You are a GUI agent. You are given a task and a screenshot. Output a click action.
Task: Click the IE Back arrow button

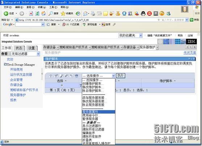pyautogui.click(x=6, y=13)
